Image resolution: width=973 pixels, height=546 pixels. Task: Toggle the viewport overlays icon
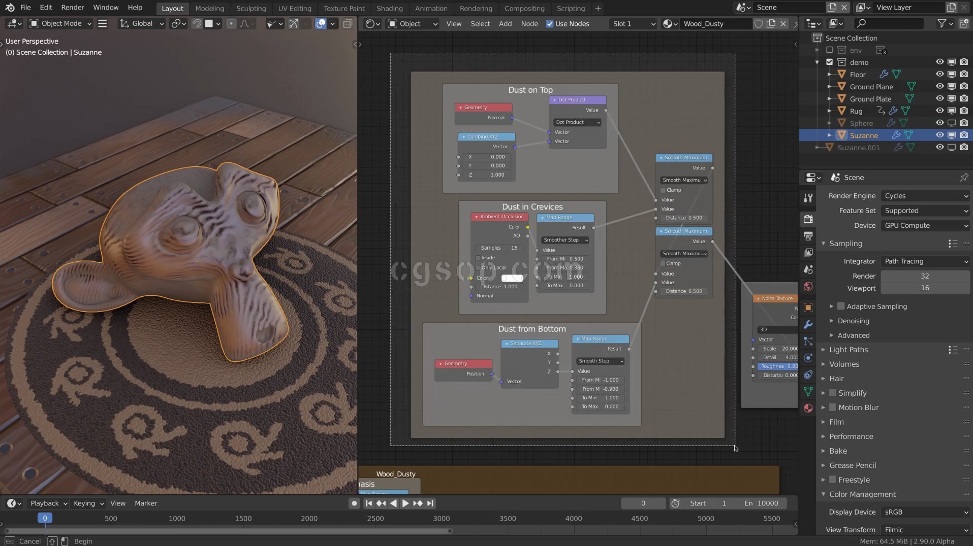[321, 23]
